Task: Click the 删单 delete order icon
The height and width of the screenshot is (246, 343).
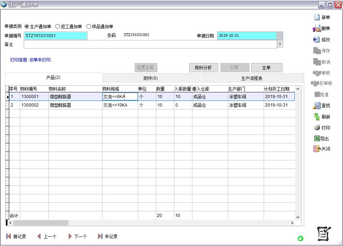Action: 317,29
